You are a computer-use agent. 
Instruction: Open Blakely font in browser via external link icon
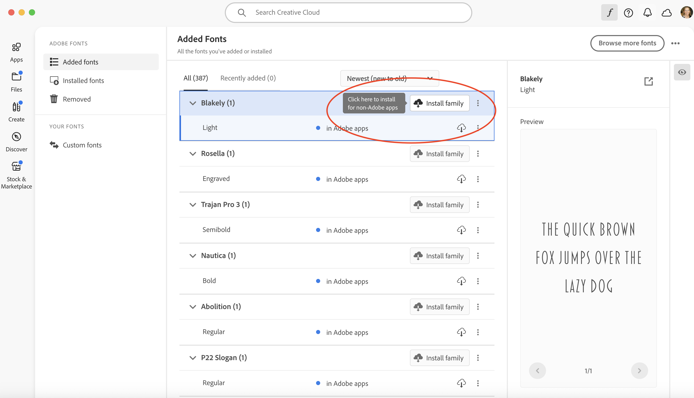[x=649, y=81]
